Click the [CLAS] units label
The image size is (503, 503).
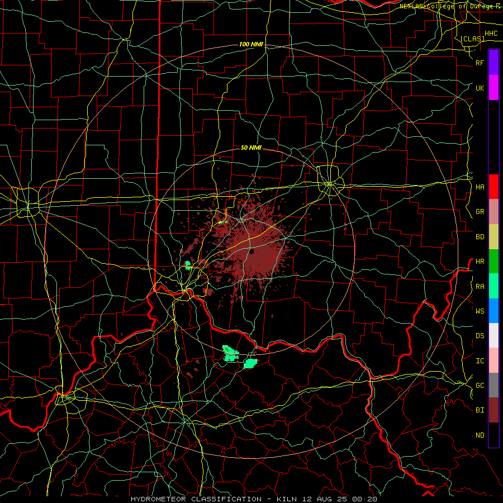[x=472, y=39]
